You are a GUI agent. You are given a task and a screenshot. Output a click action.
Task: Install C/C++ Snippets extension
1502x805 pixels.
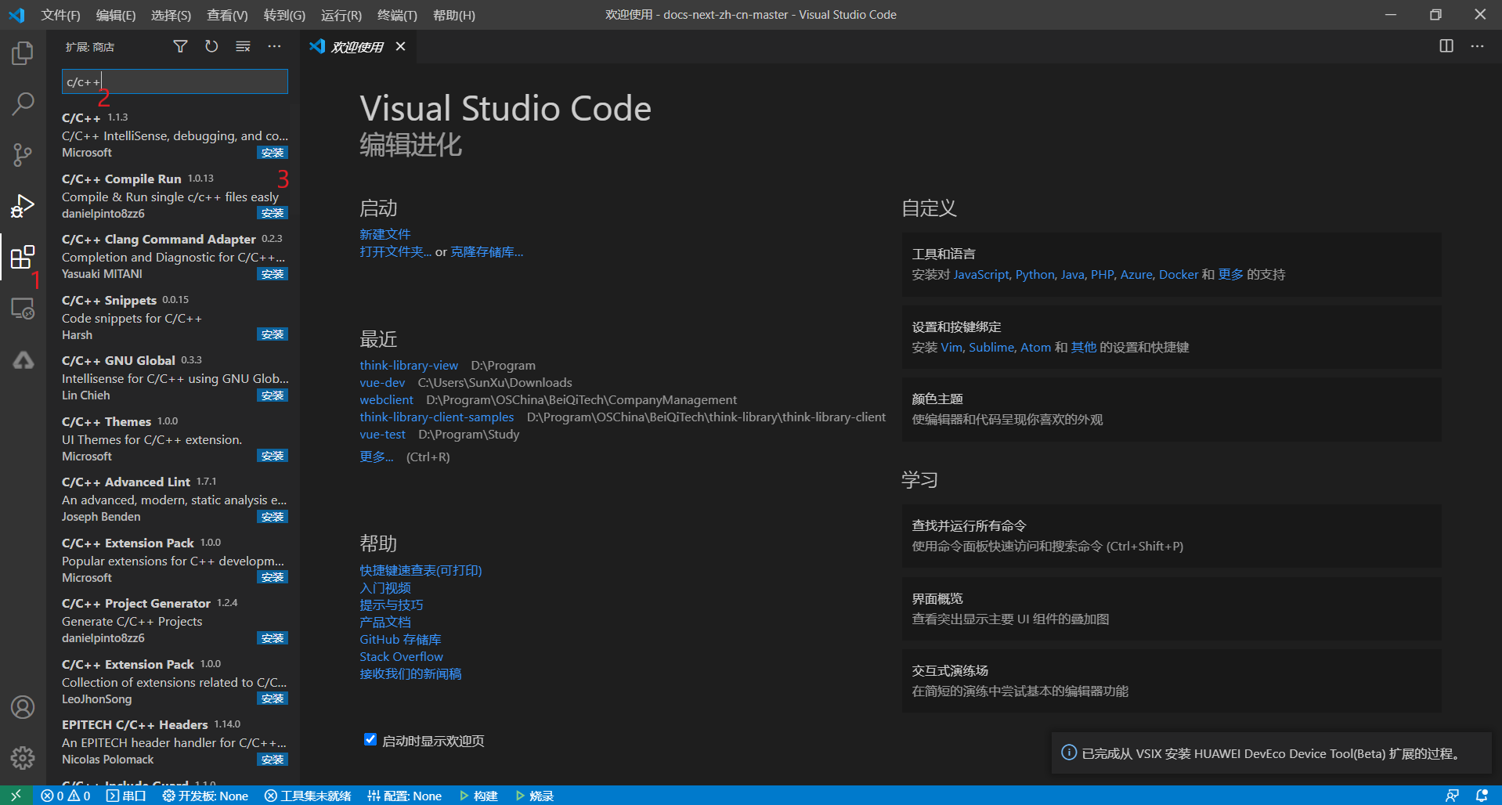click(273, 334)
